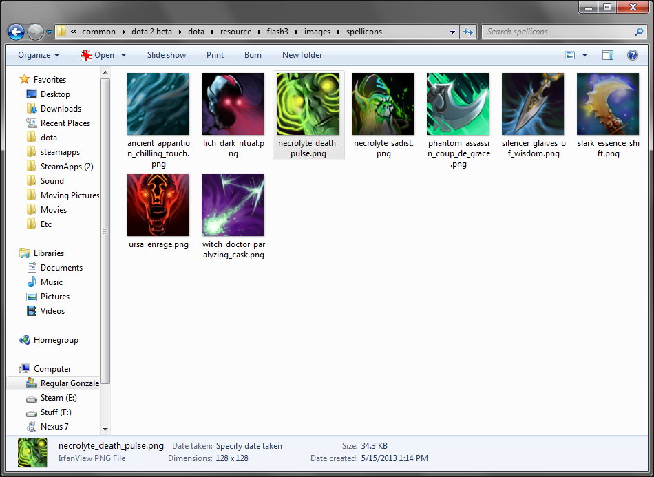The image size is (654, 477).
Task: Open Help with question mark icon
Action: 632,55
